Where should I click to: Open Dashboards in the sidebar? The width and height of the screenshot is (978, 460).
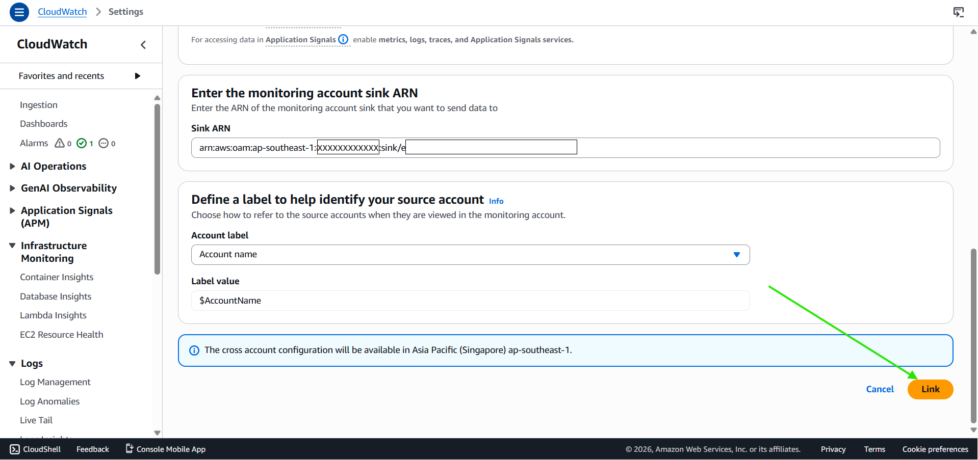(44, 124)
